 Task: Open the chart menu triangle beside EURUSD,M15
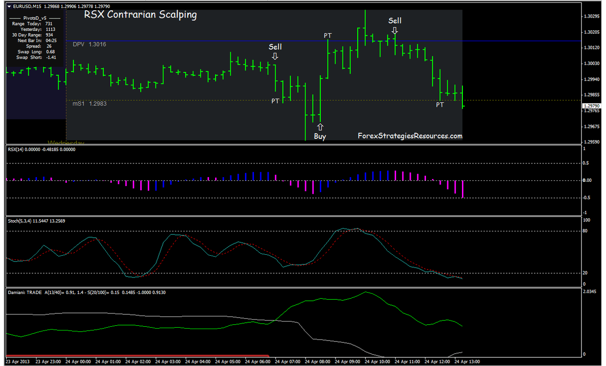[9, 6]
